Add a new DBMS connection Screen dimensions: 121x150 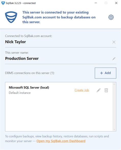click(105, 73)
